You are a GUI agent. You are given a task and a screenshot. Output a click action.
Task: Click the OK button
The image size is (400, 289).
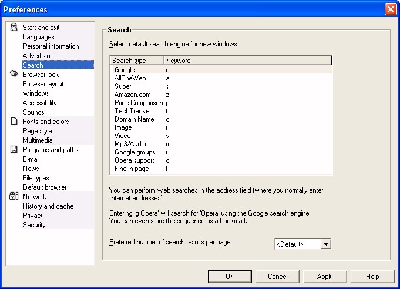(230, 277)
